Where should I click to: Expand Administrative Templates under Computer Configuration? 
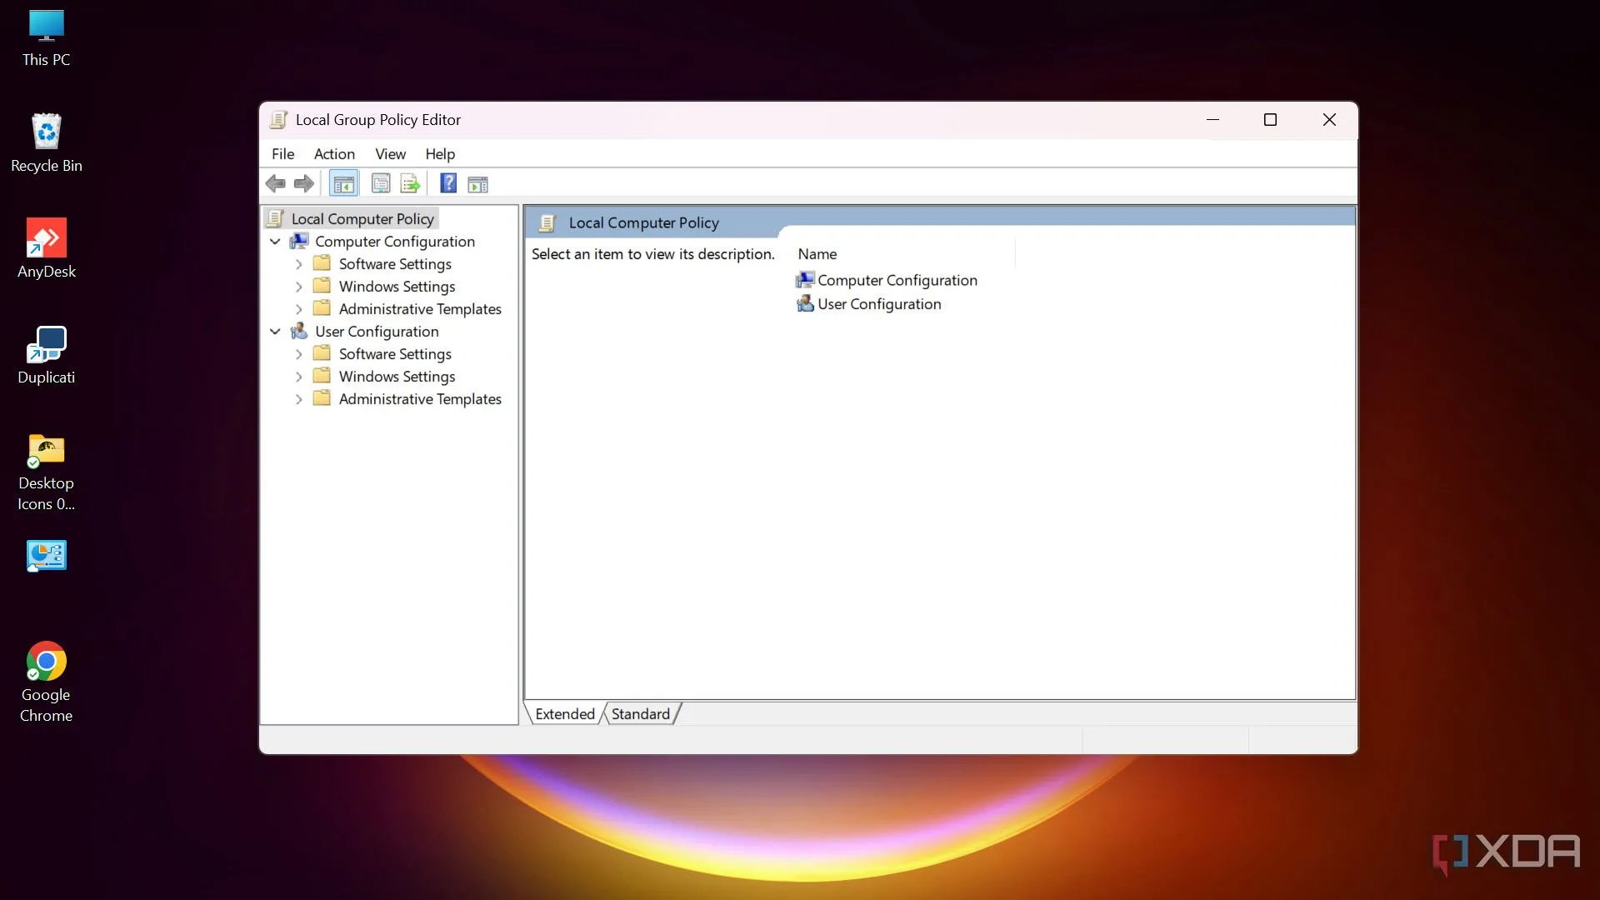point(298,309)
